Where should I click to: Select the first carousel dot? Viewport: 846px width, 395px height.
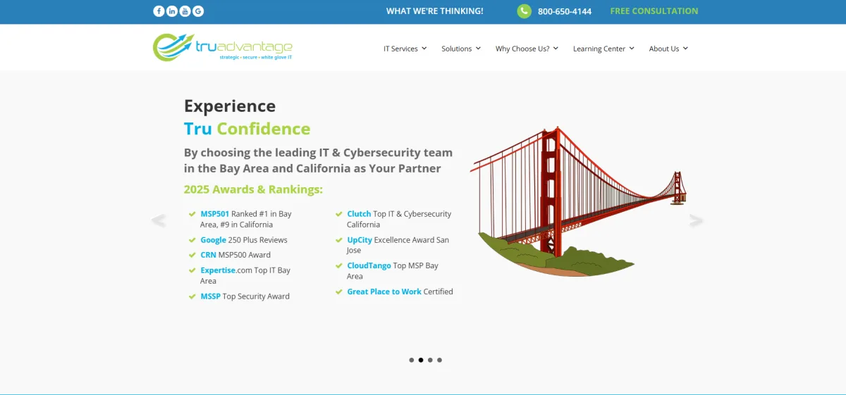[x=412, y=360]
